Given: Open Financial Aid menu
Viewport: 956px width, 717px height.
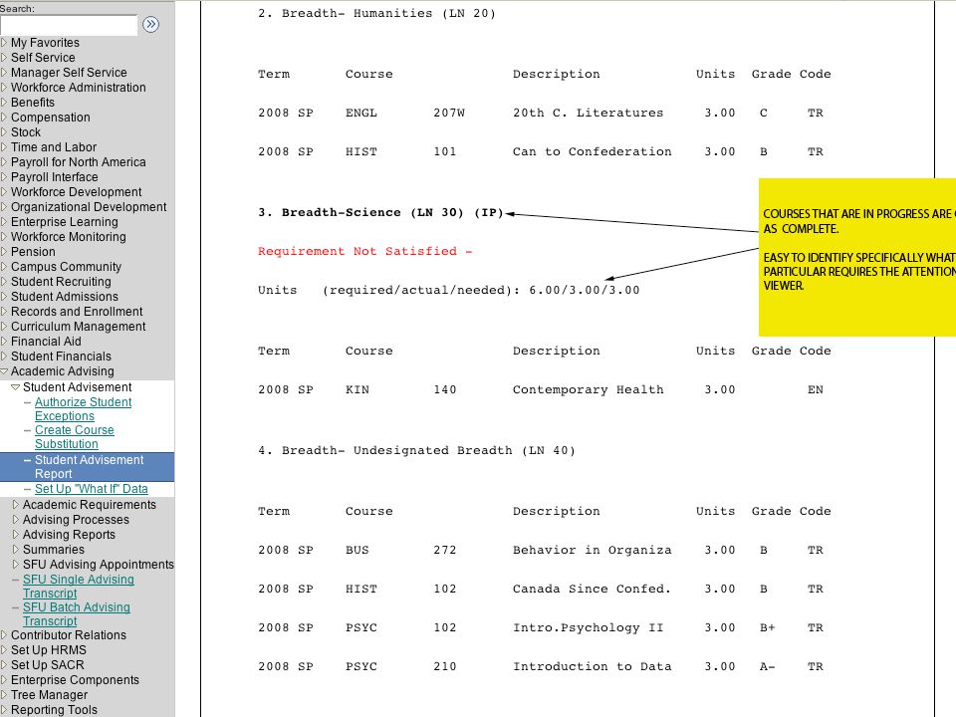Looking at the screenshot, I should (x=46, y=342).
